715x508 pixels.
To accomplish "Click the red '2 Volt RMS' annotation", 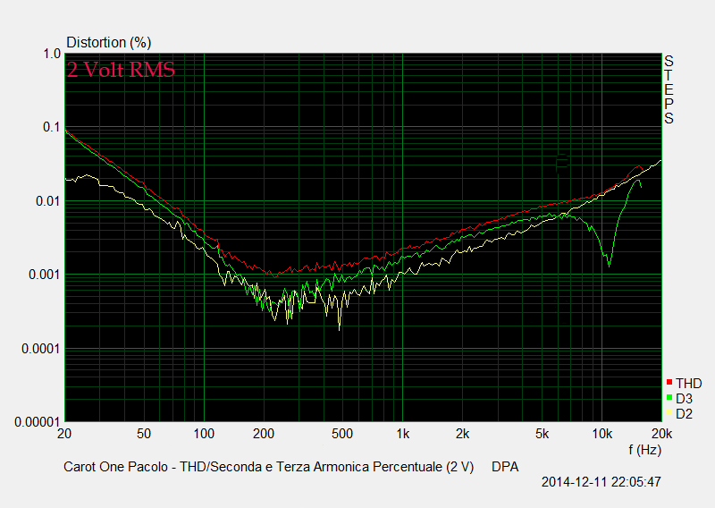I will (121, 70).
